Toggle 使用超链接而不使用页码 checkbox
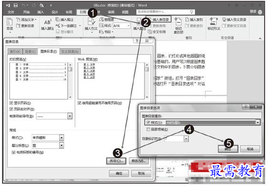268x186 pixels. click(x=79, y=103)
